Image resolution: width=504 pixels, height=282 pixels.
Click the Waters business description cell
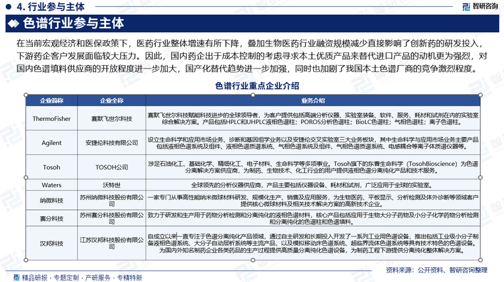click(x=312, y=185)
